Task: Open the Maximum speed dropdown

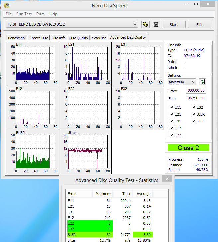Action: coord(182,82)
